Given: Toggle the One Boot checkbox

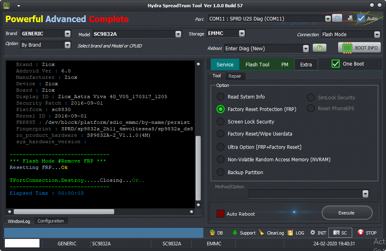Looking at the screenshot, I should (336, 64).
